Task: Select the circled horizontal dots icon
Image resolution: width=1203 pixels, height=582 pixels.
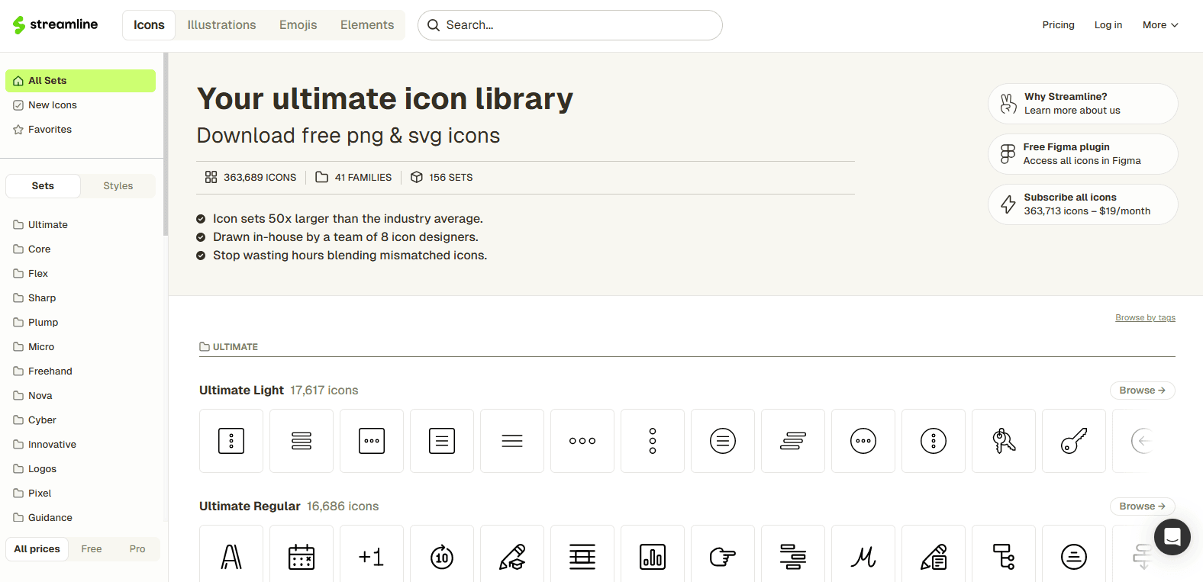Action: click(863, 441)
